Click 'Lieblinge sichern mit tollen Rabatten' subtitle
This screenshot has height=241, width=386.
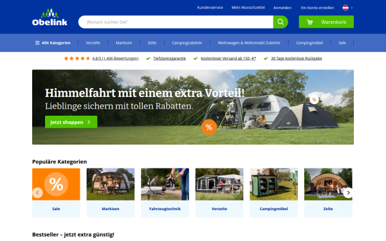click(x=119, y=106)
